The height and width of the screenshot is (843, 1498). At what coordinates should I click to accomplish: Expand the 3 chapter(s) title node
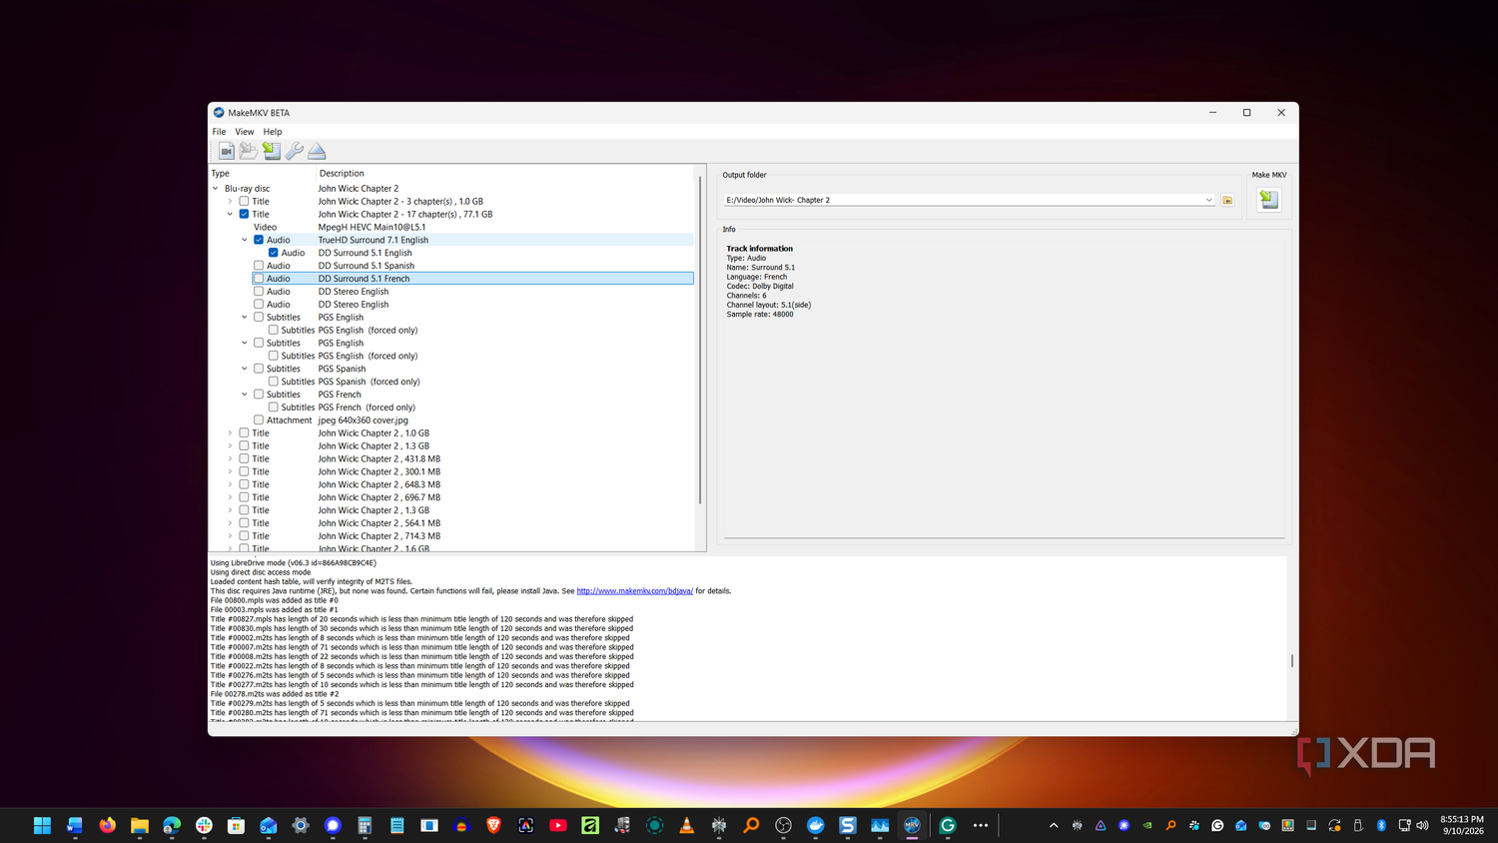click(230, 201)
